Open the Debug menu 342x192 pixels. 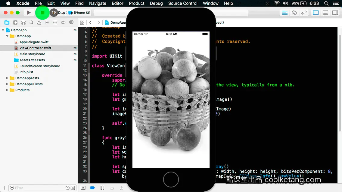156,3
